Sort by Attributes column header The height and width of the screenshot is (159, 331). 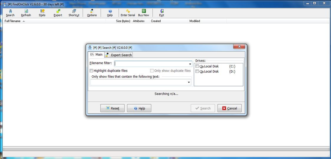point(140,21)
